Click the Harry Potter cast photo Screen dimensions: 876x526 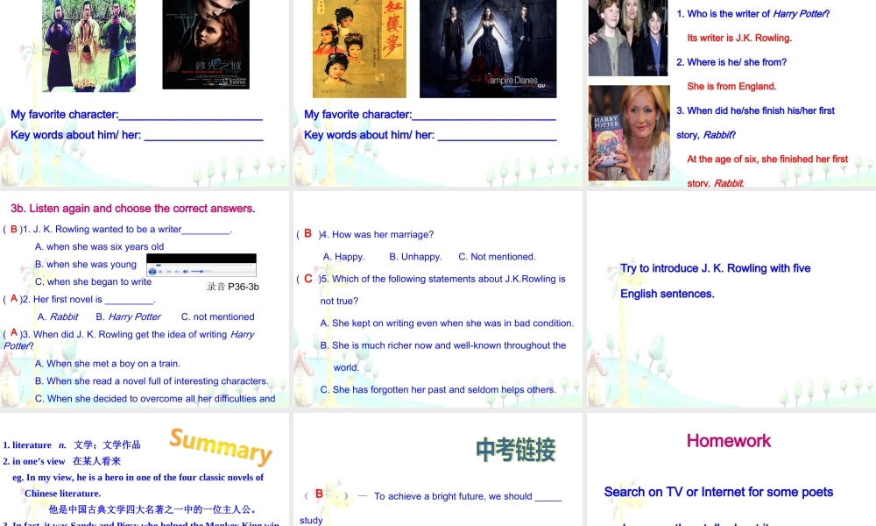[x=629, y=38]
